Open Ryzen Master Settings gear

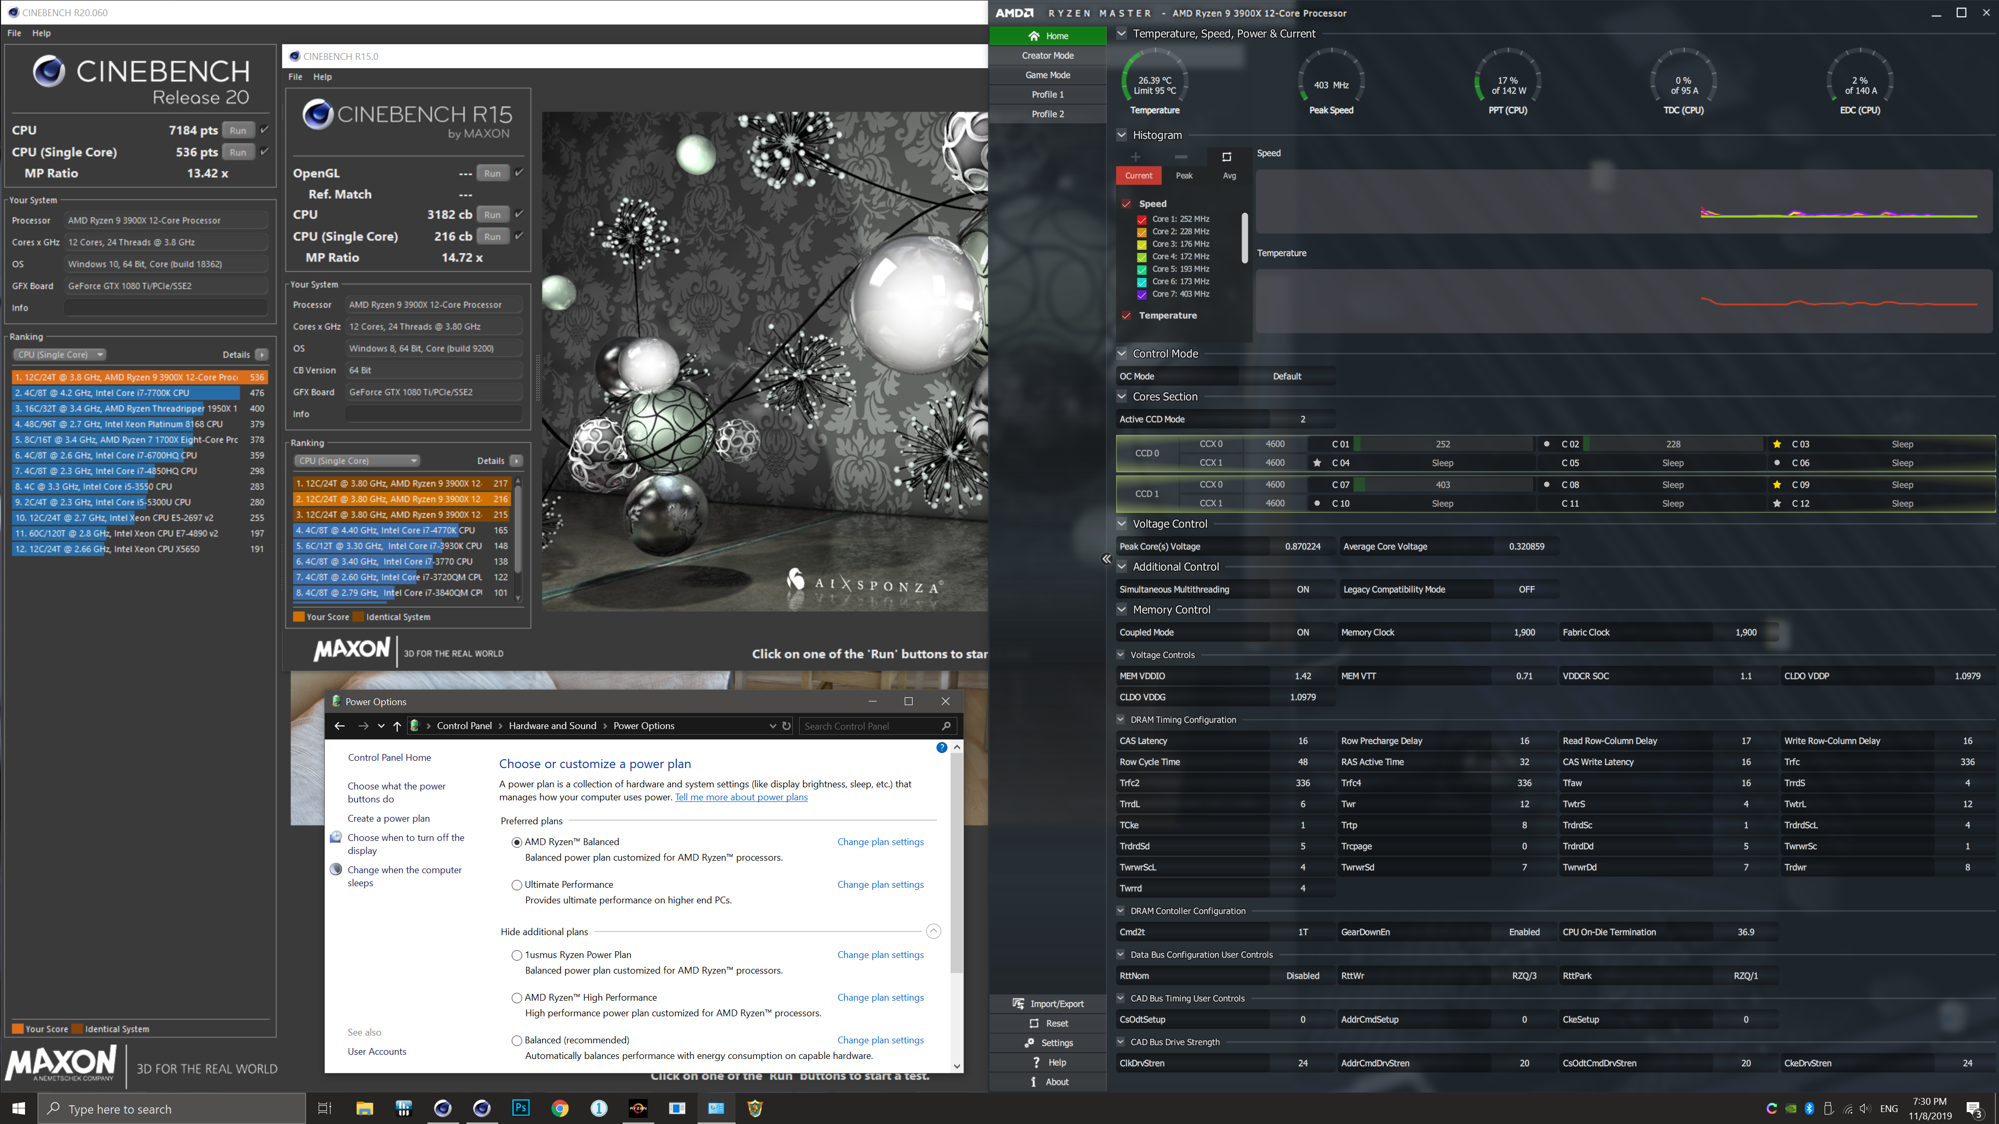[x=1030, y=1042]
